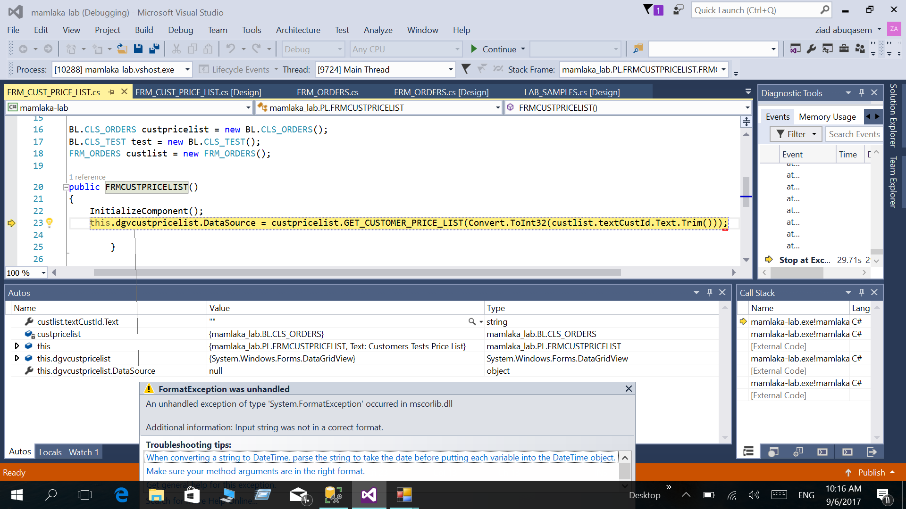Open the Thread dropdown showing Main Thread
Viewport: 906px width, 509px height.
(450, 69)
